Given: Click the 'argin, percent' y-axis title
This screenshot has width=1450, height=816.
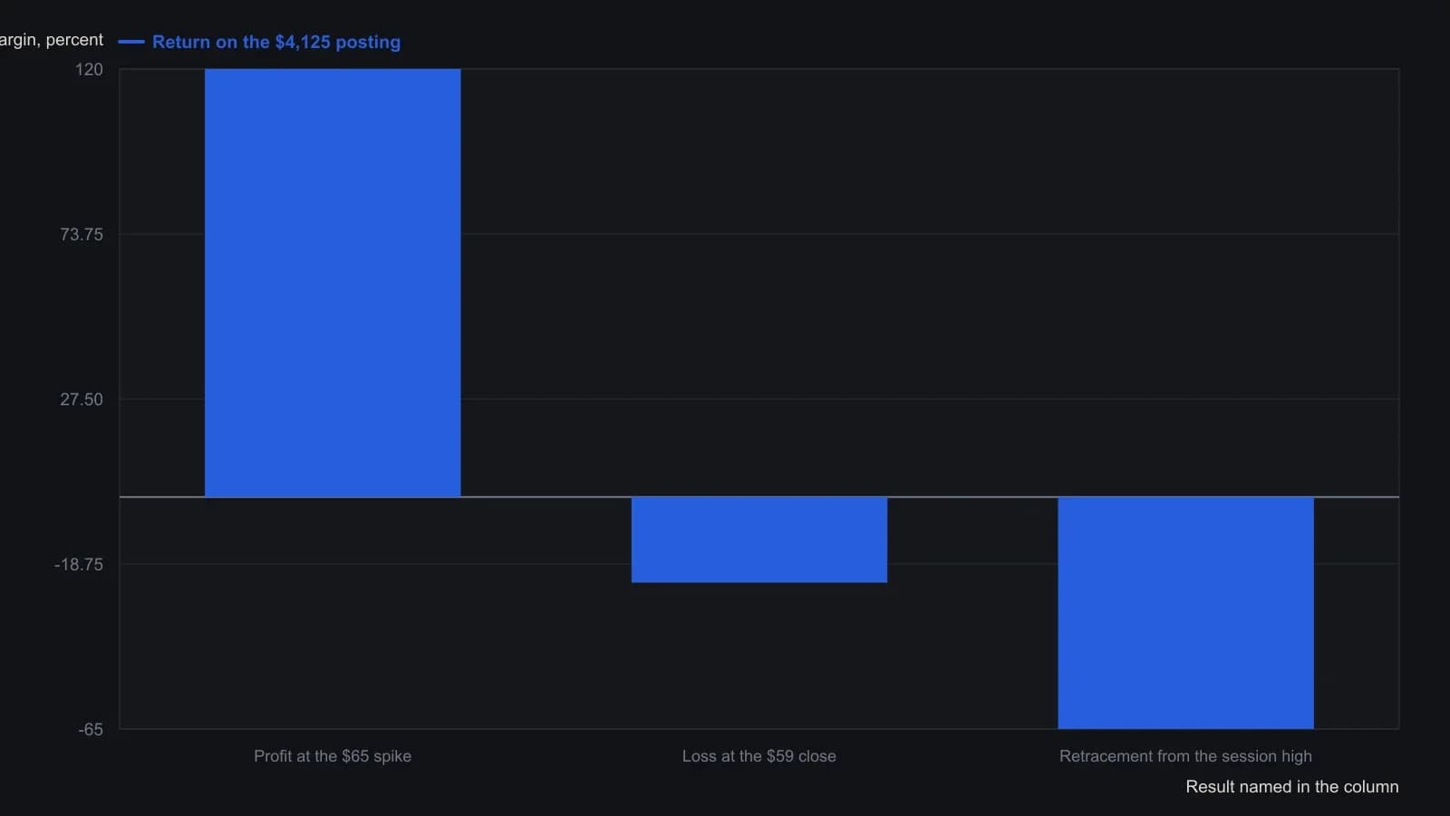Looking at the screenshot, I should [52, 40].
